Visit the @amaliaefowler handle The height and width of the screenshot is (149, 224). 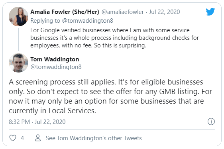(123, 12)
